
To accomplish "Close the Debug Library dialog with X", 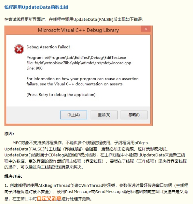I will tap(146, 29).
